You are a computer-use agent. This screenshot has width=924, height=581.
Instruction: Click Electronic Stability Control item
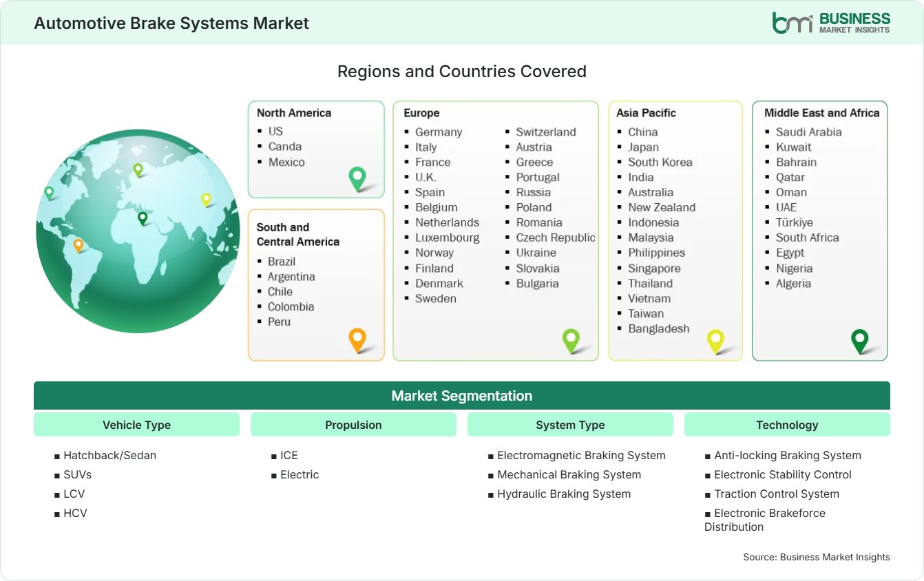[783, 474]
